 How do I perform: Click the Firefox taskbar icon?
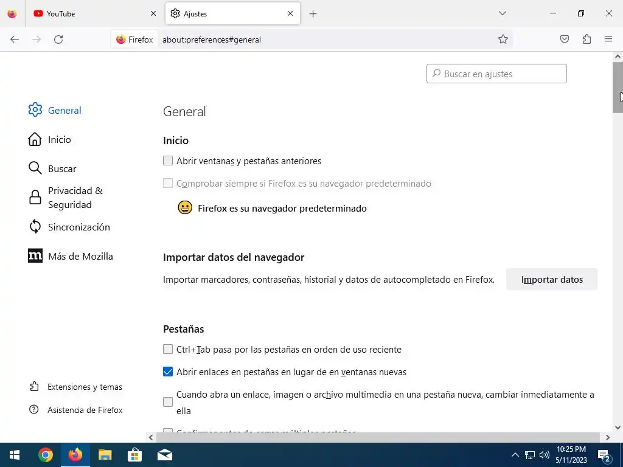75,455
